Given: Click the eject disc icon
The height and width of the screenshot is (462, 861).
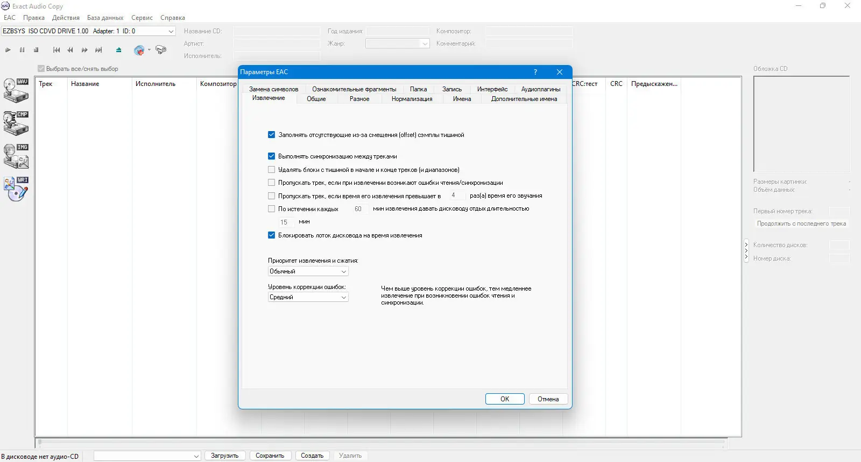Looking at the screenshot, I should [118, 50].
